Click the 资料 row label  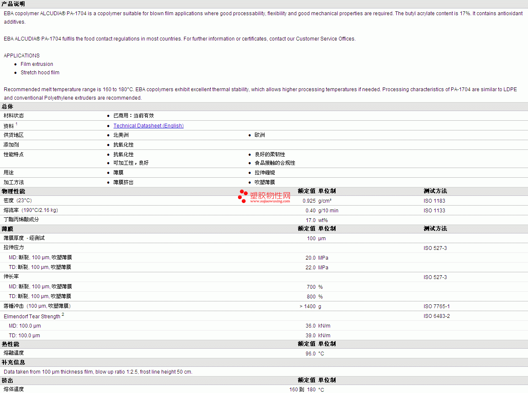tap(9, 126)
